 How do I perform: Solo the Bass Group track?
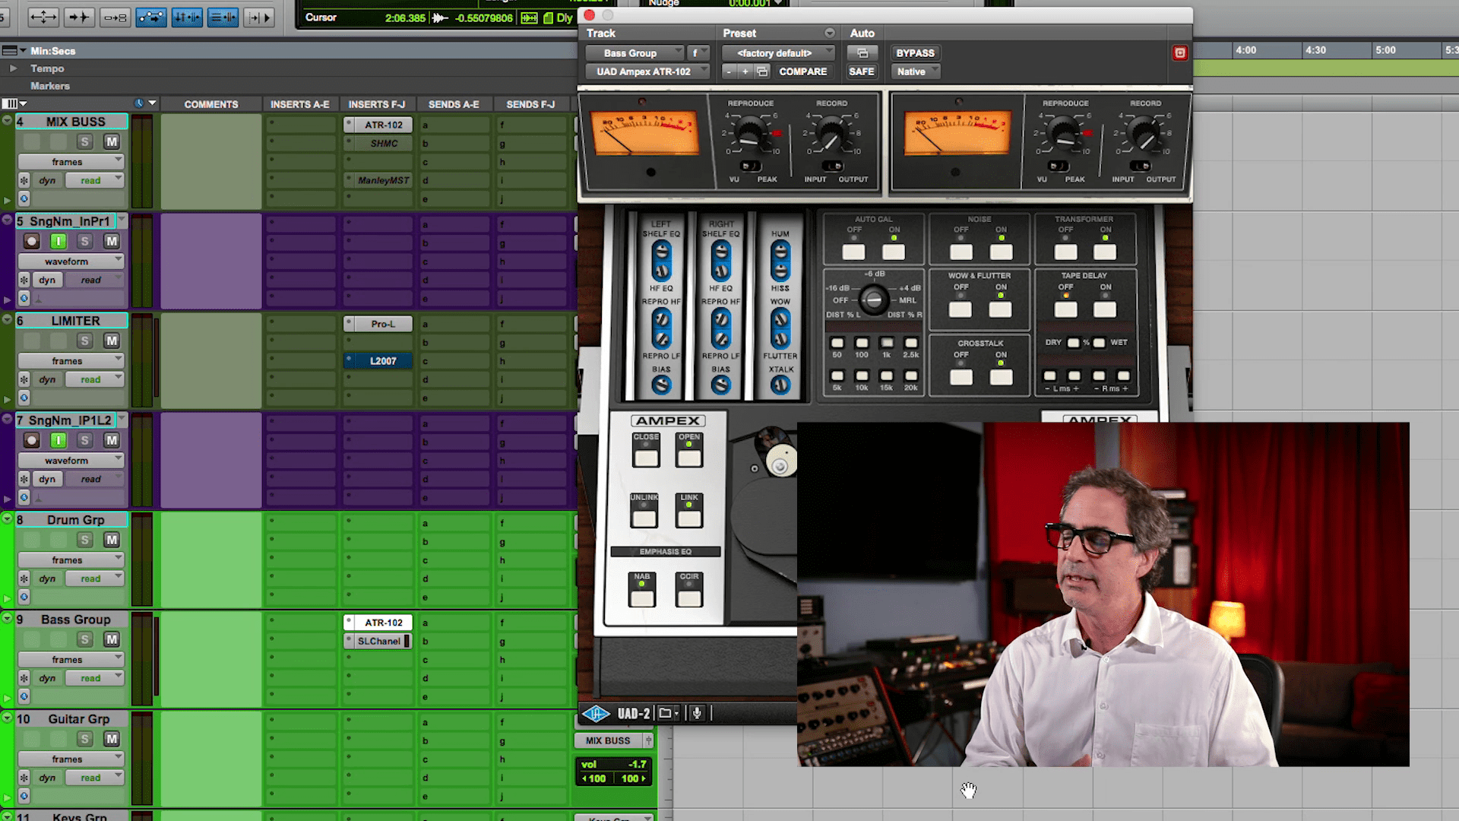click(x=85, y=640)
